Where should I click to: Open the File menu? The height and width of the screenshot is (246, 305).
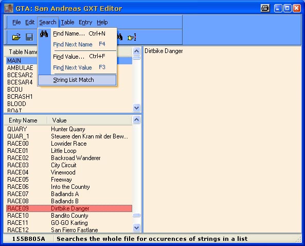16,22
